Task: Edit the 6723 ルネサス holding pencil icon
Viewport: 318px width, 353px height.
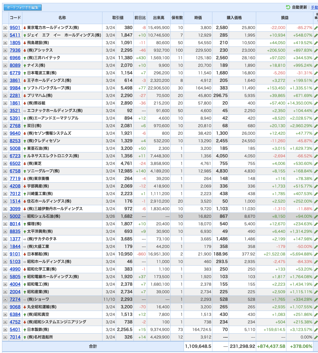Action: (316, 156)
